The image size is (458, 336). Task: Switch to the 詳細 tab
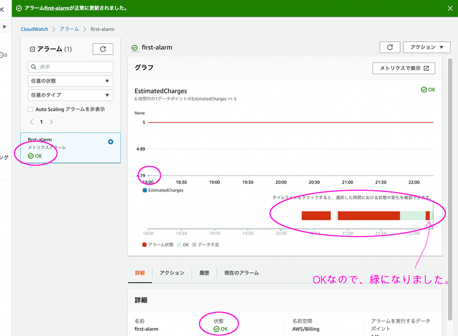[x=140, y=273]
